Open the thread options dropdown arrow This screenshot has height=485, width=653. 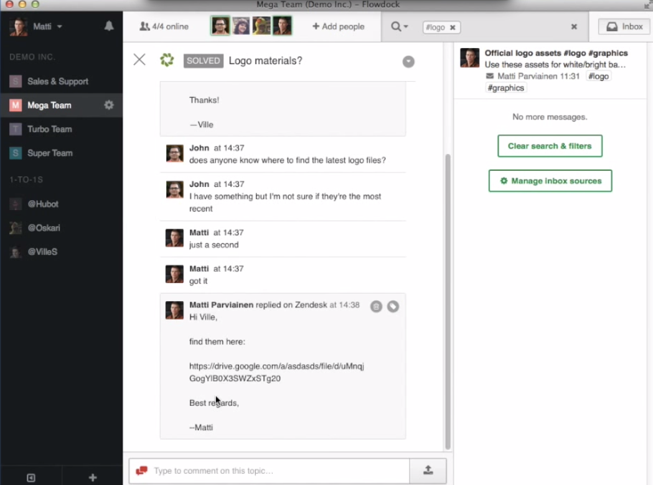point(408,62)
